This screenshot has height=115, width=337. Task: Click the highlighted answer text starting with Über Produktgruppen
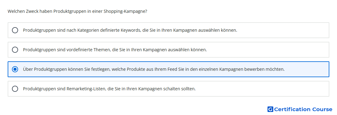point(154,69)
